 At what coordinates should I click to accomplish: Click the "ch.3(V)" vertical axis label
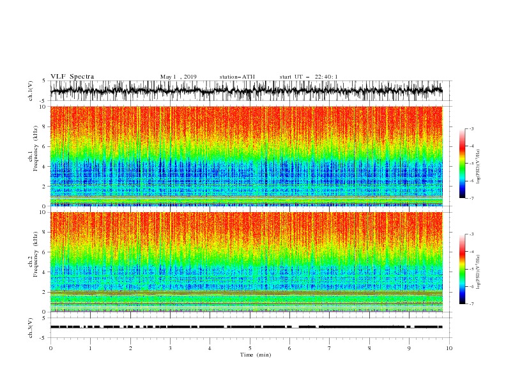[x=31, y=328]
